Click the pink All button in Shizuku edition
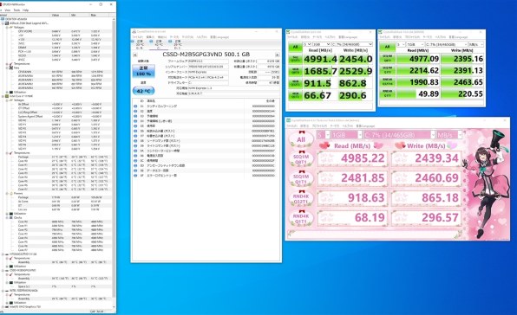This screenshot has width=517, height=315. click(x=301, y=139)
